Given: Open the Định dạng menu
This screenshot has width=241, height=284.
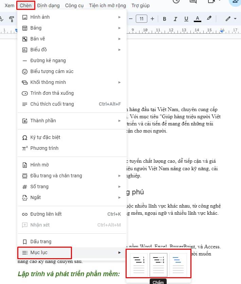Looking at the screenshot, I should click(x=48, y=5).
